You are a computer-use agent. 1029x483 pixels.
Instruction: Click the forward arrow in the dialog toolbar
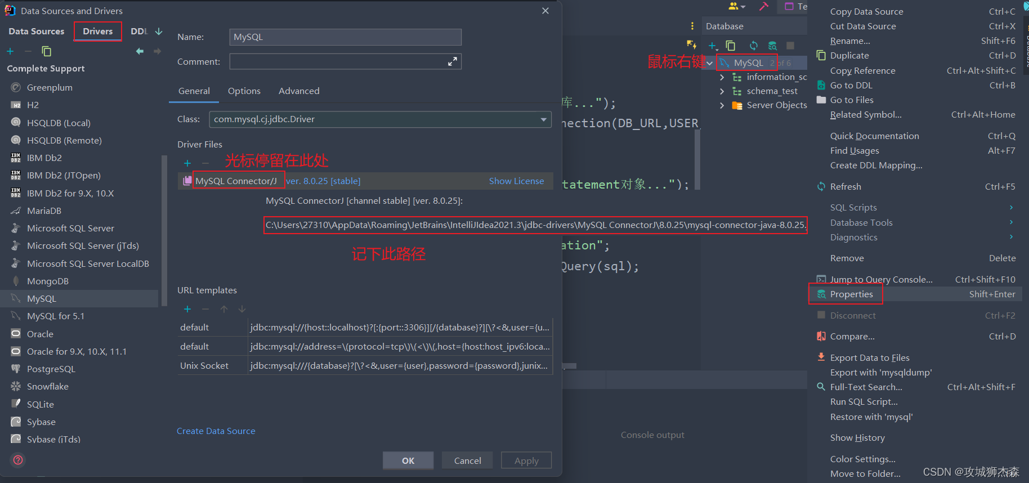158,51
